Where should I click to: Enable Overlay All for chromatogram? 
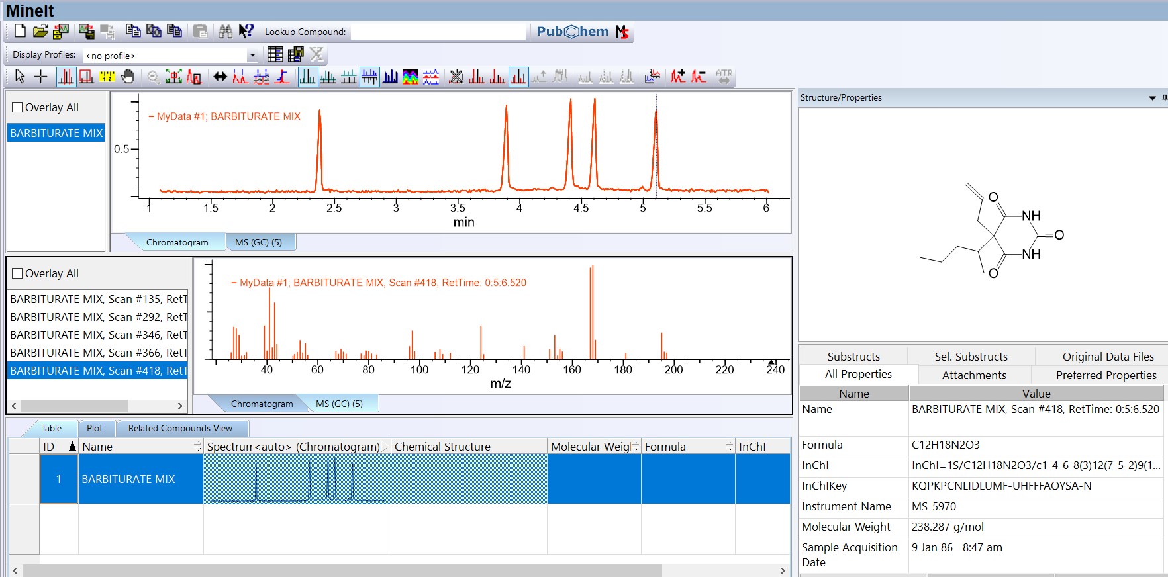click(18, 107)
